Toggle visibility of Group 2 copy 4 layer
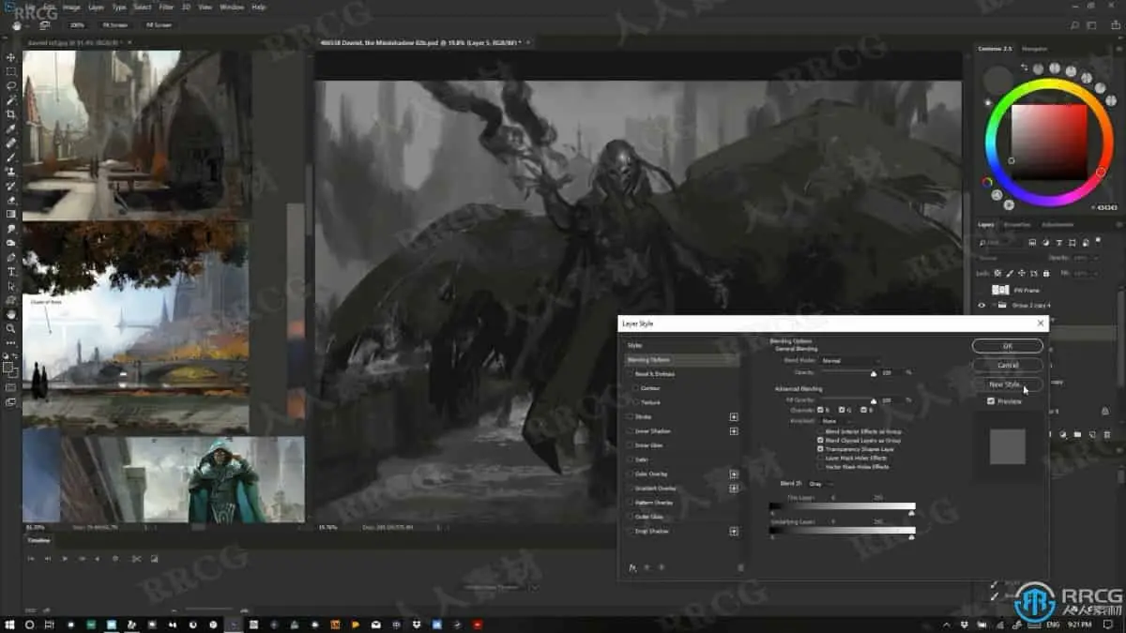Viewport: 1126px width, 633px height. [x=982, y=305]
